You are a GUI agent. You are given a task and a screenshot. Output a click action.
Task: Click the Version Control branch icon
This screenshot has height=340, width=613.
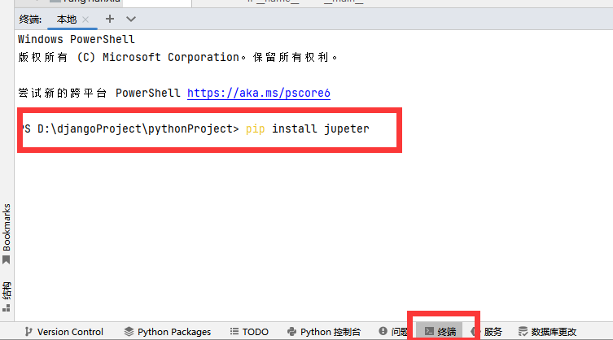[28, 332]
